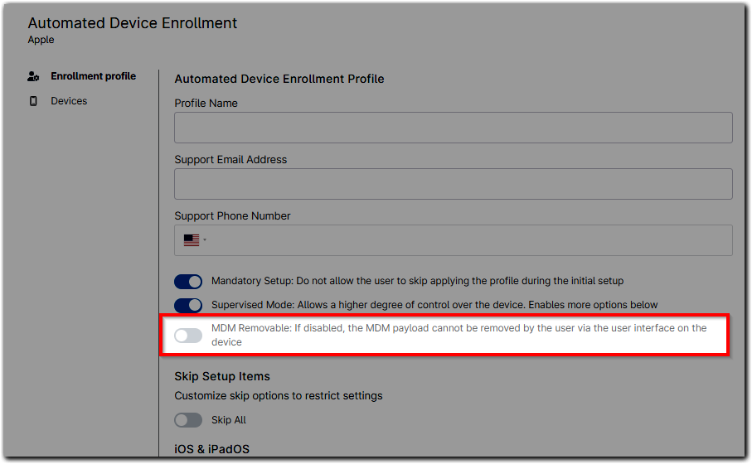Focus the Profile Name text field

click(453, 128)
